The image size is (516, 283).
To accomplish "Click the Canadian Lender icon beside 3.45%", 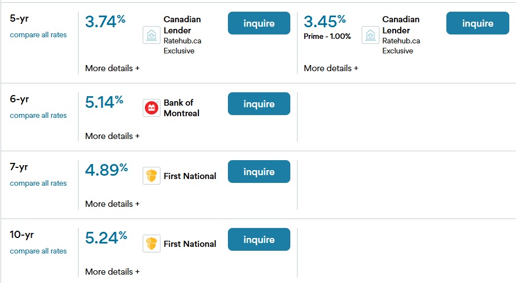I will 370,35.
